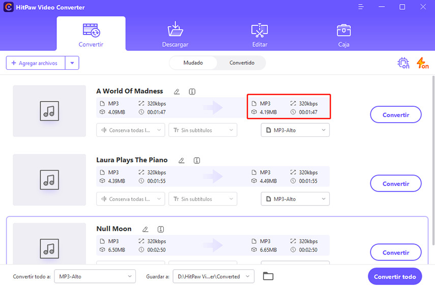Switch to the Descargar tab
435x287 pixels.
click(x=175, y=34)
